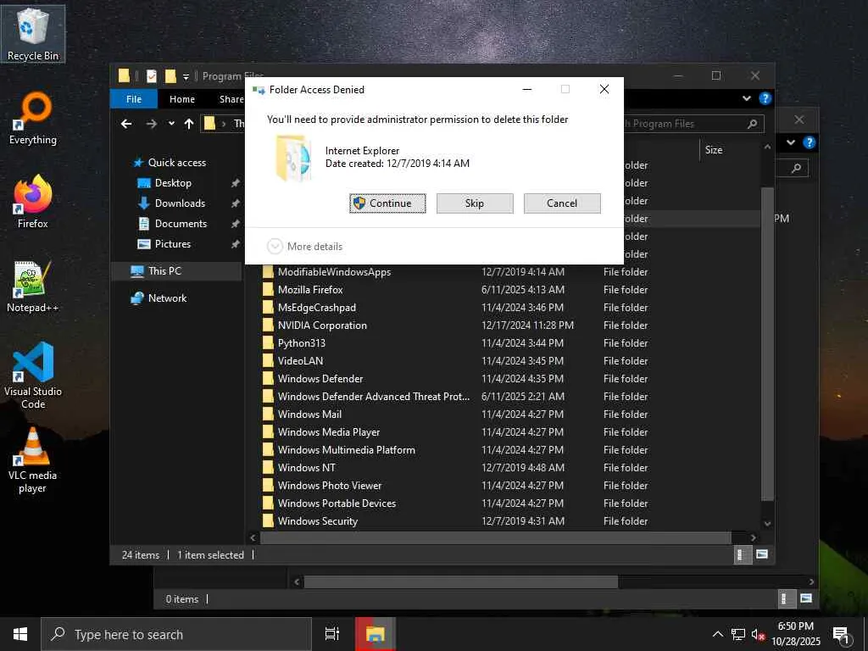Open the File ribbon tab
The height and width of the screenshot is (651, 868).
coord(134,99)
